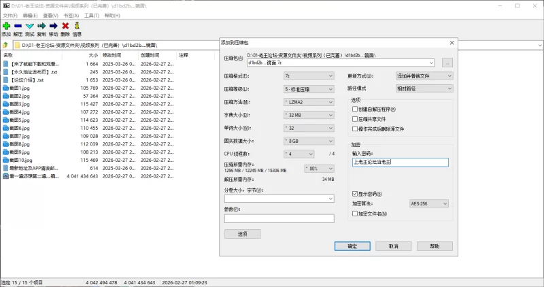
Task: Select file icon of 截图5.jpg
Action: point(5,120)
